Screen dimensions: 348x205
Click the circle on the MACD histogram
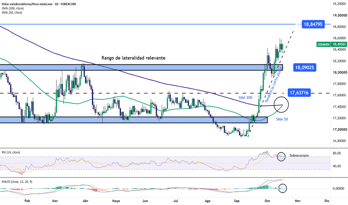282,188
